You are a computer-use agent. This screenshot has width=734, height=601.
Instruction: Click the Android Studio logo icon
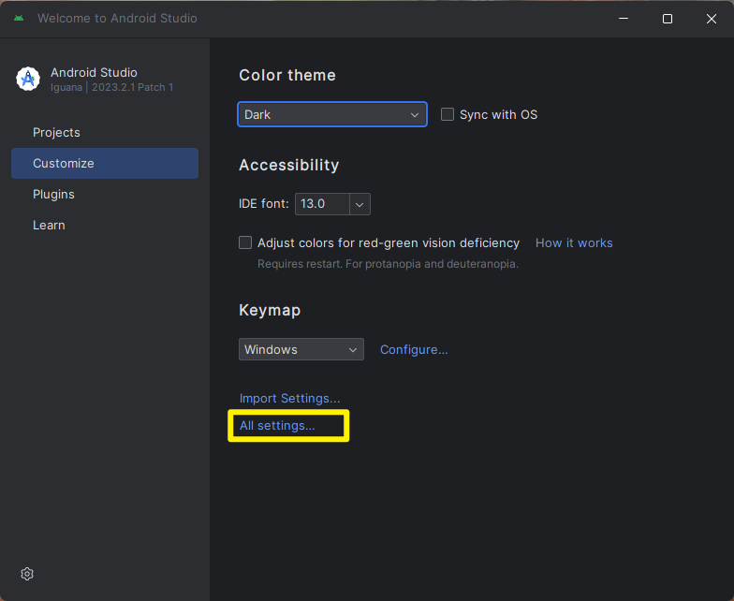click(28, 79)
